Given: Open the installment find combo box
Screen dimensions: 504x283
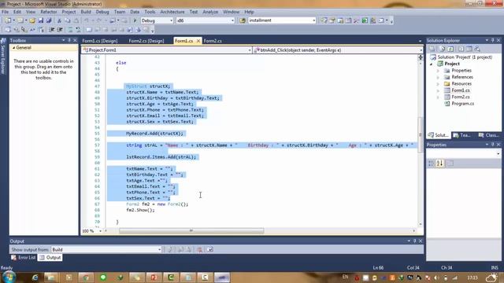Looking at the screenshot, I should (x=314, y=20).
